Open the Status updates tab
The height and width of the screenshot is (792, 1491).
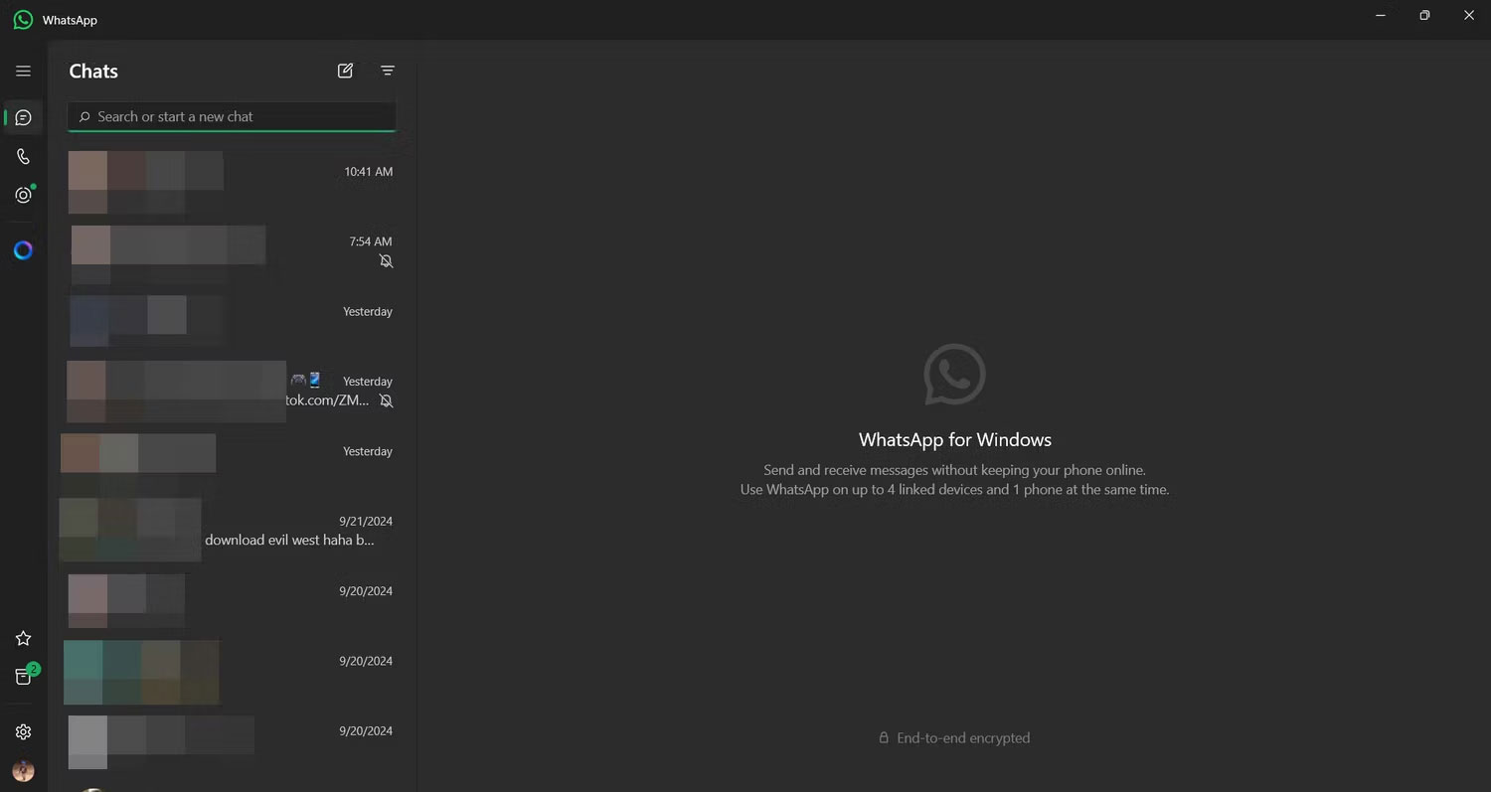(x=23, y=196)
